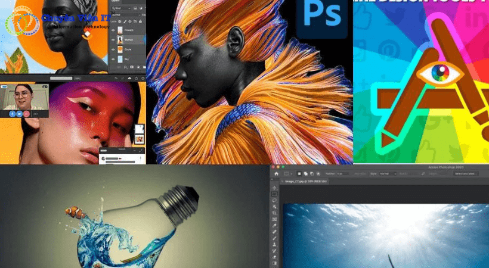Hide the Sky layer

pos(113,59)
